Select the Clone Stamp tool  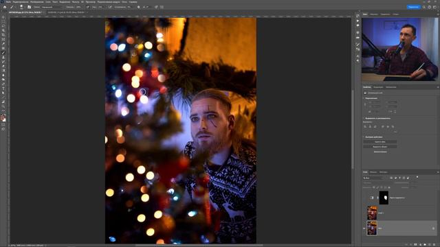click(x=3, y=57)
